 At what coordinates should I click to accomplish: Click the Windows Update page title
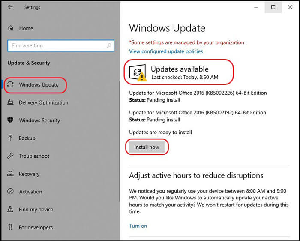167,28
